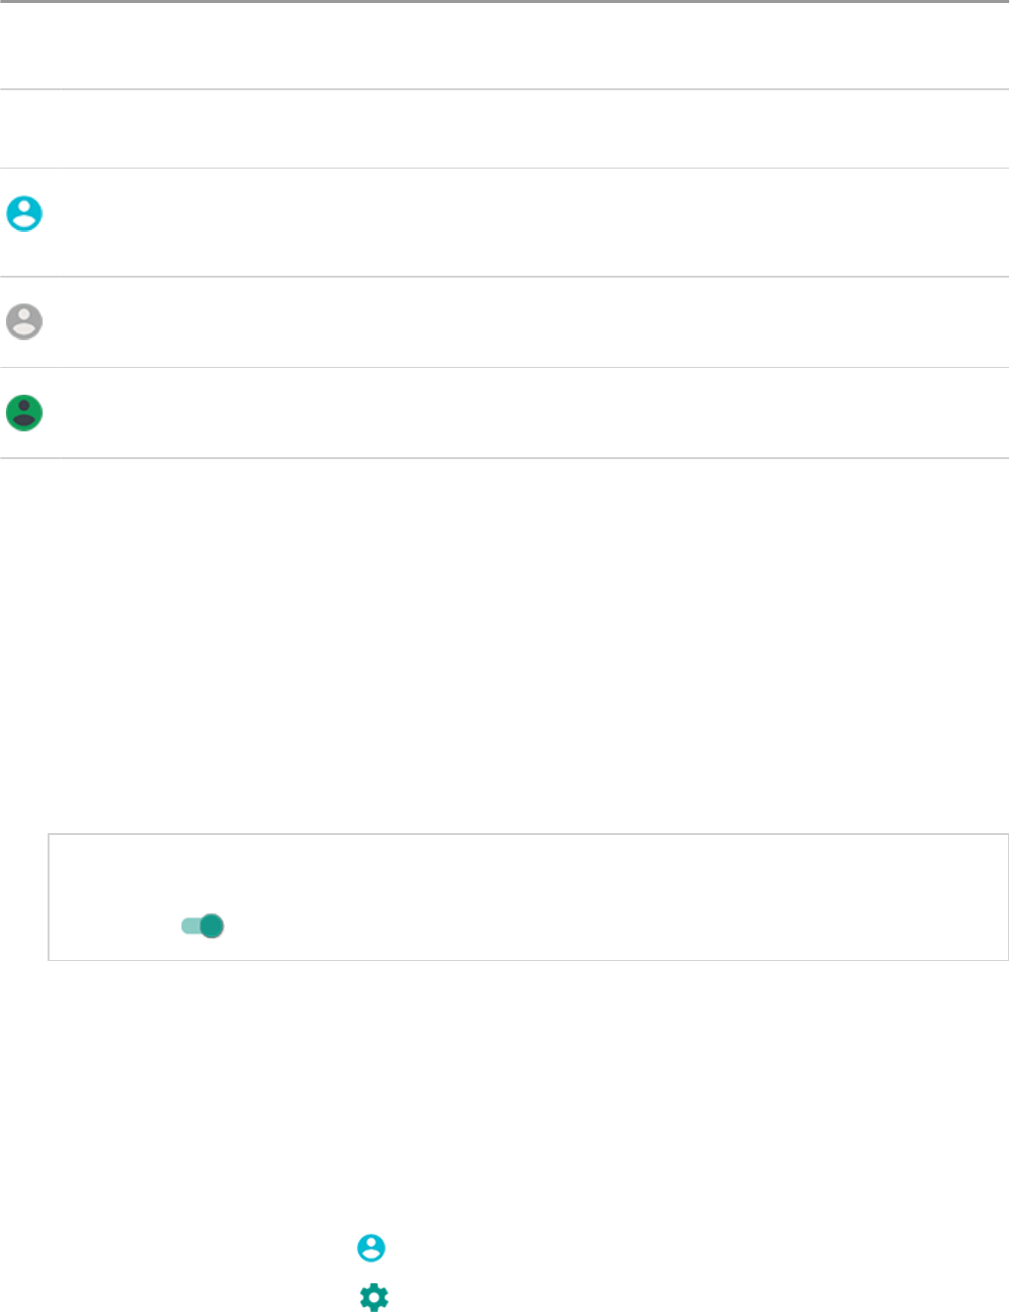
Task: Click the green user profile icon
Action: click(25, 413)
